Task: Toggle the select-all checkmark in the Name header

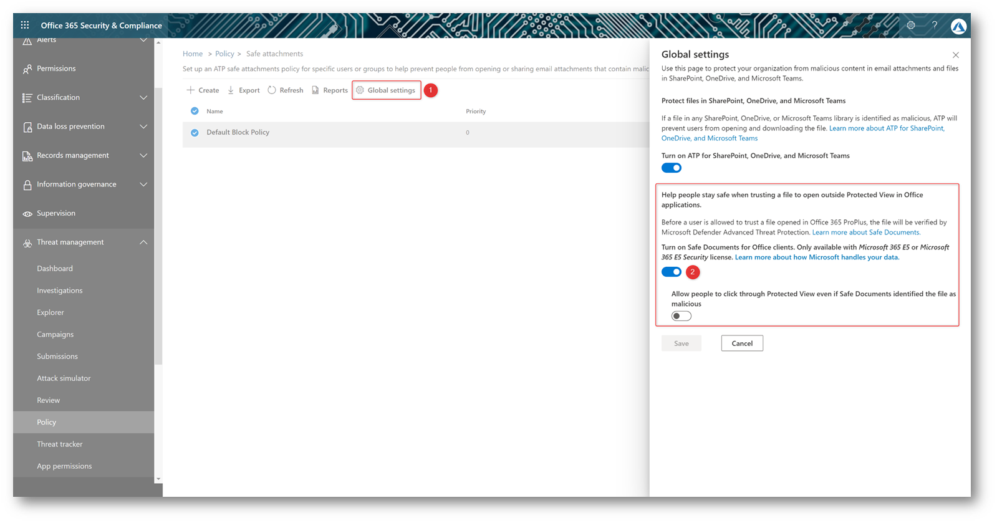Action: 195,111
